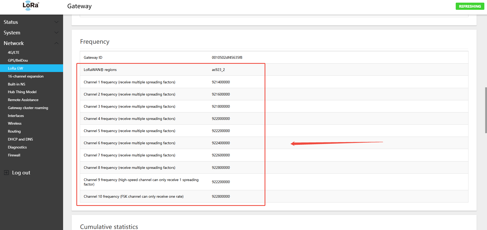This screenshot has height=230, width=487.
Task: Select the LoRa GW menu item
Action: click(15, 68)
